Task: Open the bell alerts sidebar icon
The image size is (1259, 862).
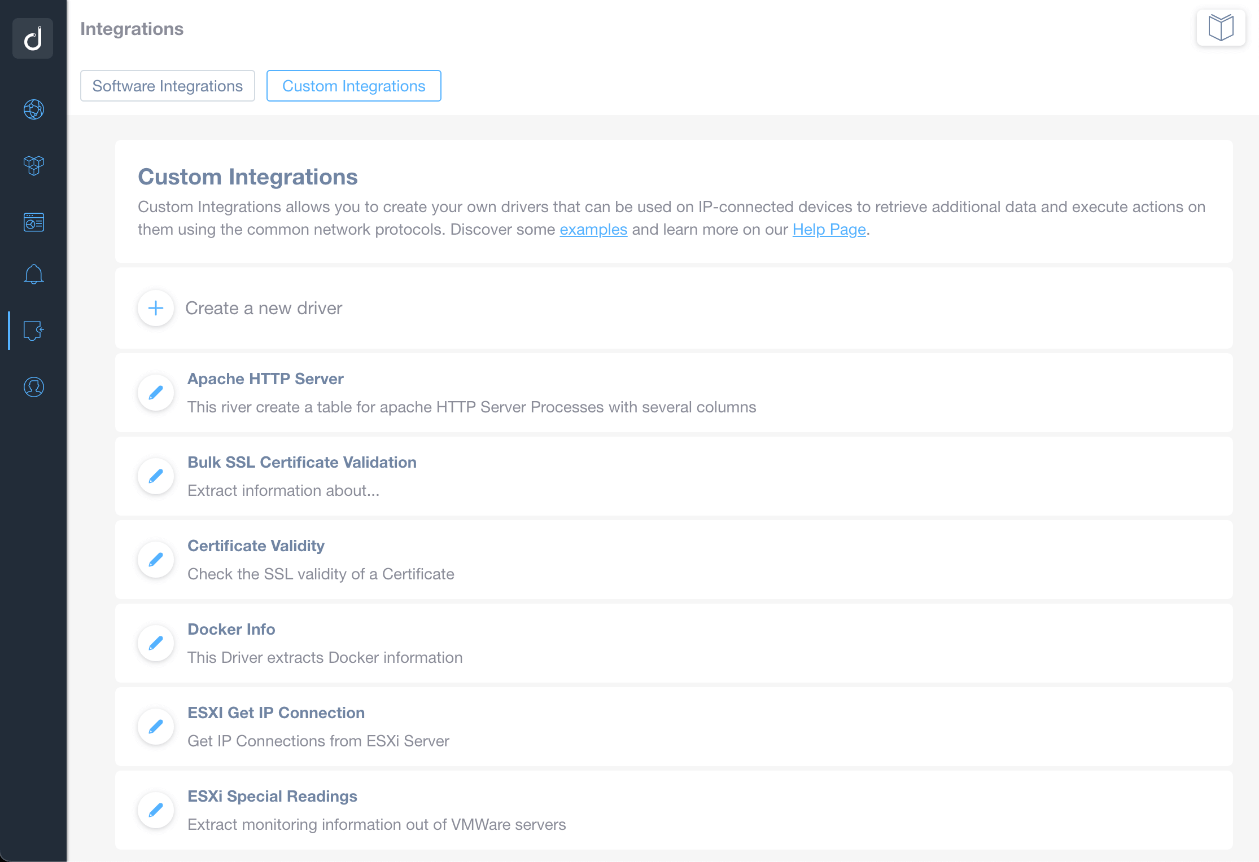Action: tap(34, 274)
